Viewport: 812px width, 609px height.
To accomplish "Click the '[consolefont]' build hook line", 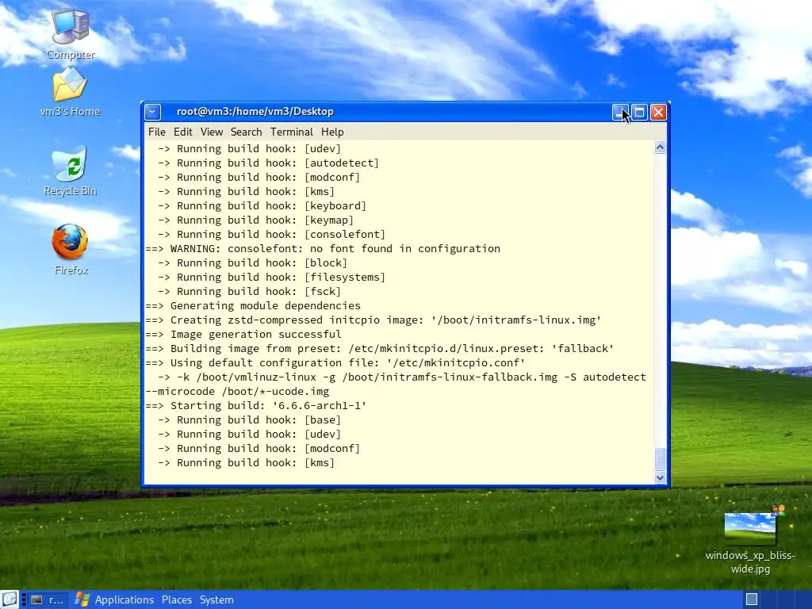I will pyautogui.click(x=271, y=234).
